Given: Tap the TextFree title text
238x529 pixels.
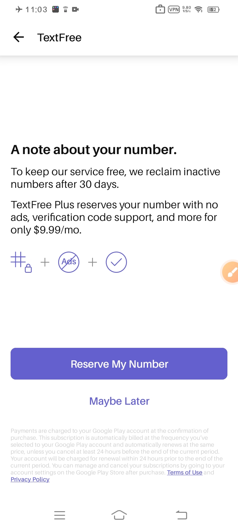Looking at the screenshot, I should tap(59, 38).
